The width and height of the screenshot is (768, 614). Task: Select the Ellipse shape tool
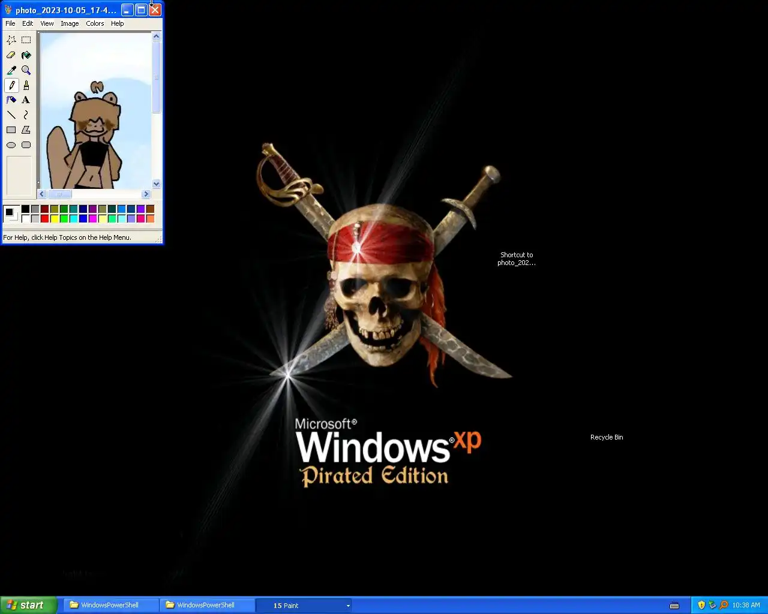coord(11,145)
